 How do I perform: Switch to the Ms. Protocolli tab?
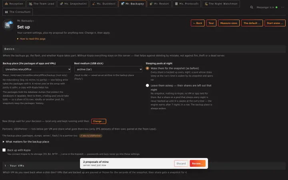coord(186,4)
